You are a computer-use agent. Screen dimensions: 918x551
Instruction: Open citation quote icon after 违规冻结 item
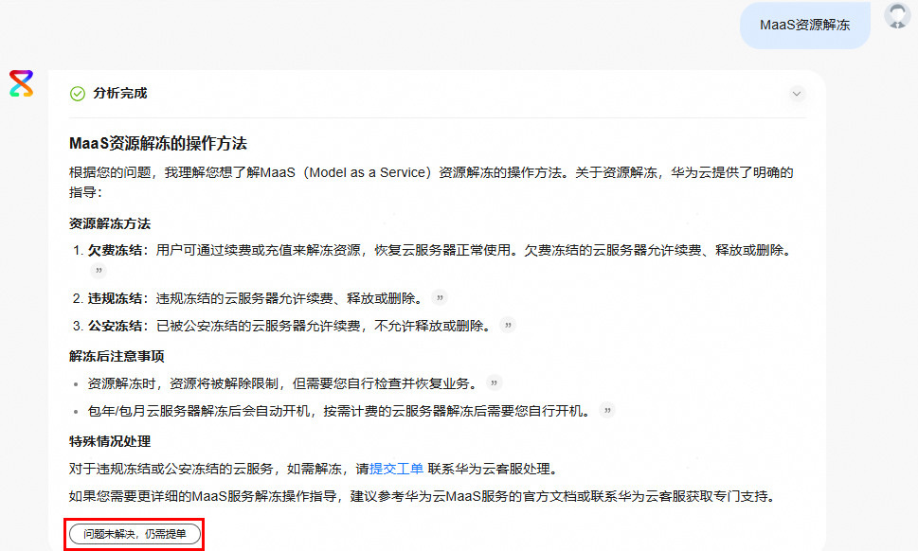pos(439,298)
